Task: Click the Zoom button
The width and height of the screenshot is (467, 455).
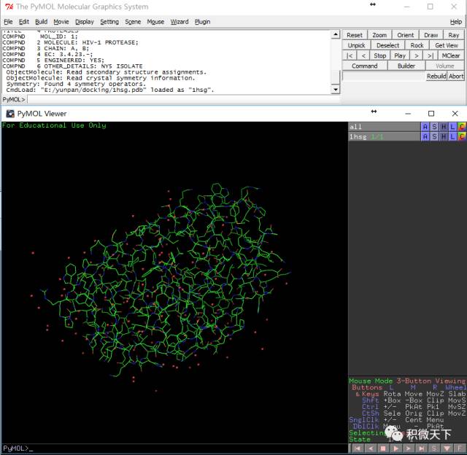Action: coord(379,35)
